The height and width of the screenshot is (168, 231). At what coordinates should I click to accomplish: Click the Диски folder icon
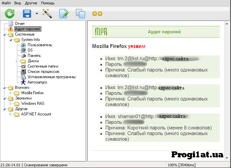click(23, 61)
